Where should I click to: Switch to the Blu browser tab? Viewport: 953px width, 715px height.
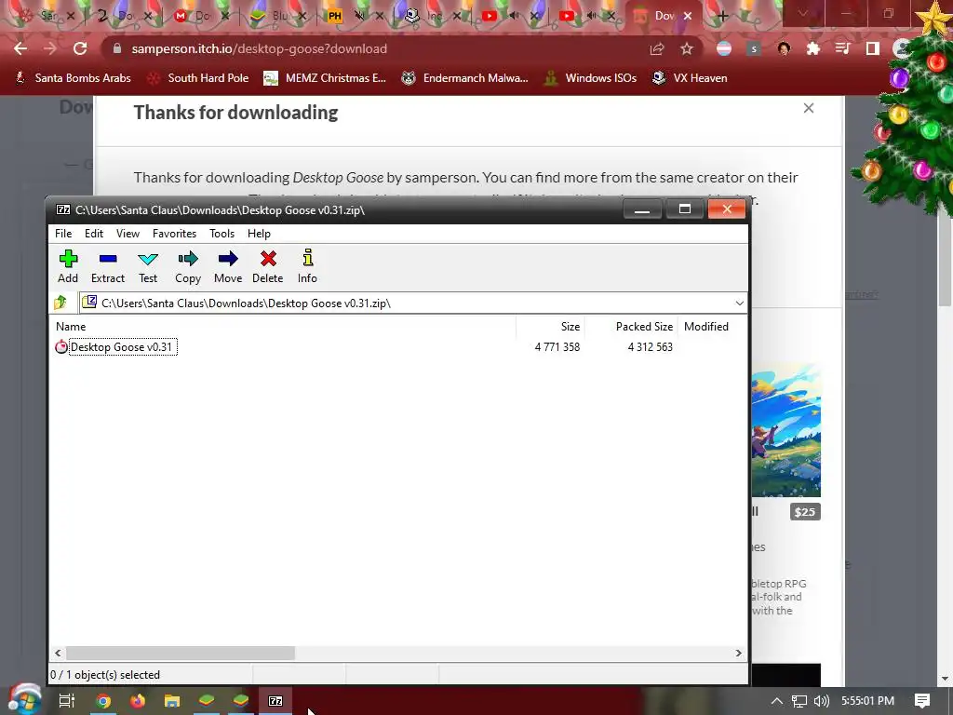[x=273, y=16]
